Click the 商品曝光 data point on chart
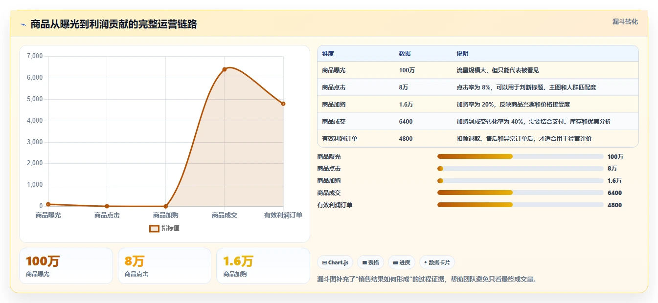 (48, 204)
